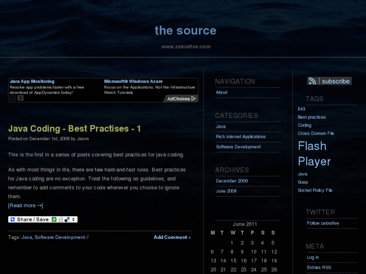Click Add Comment
366x274 pixels.
172,237
